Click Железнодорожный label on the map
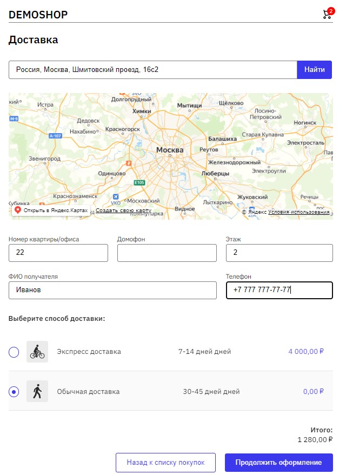The image size is (346, 474). tap(234, 162)
